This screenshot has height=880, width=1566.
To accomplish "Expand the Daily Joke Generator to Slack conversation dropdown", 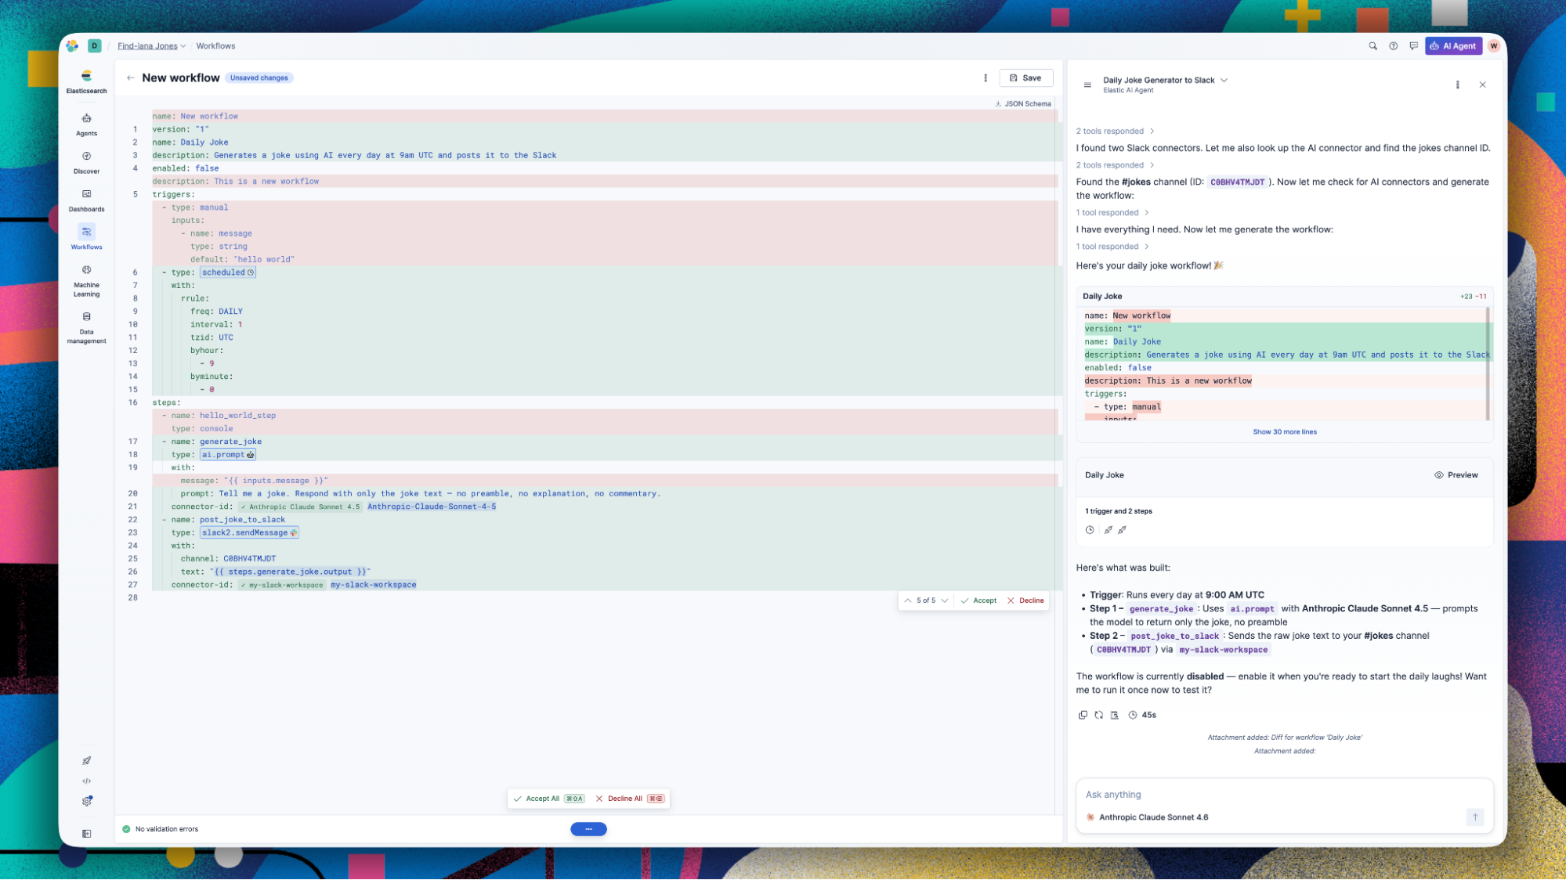I will tap(1165, 80).
